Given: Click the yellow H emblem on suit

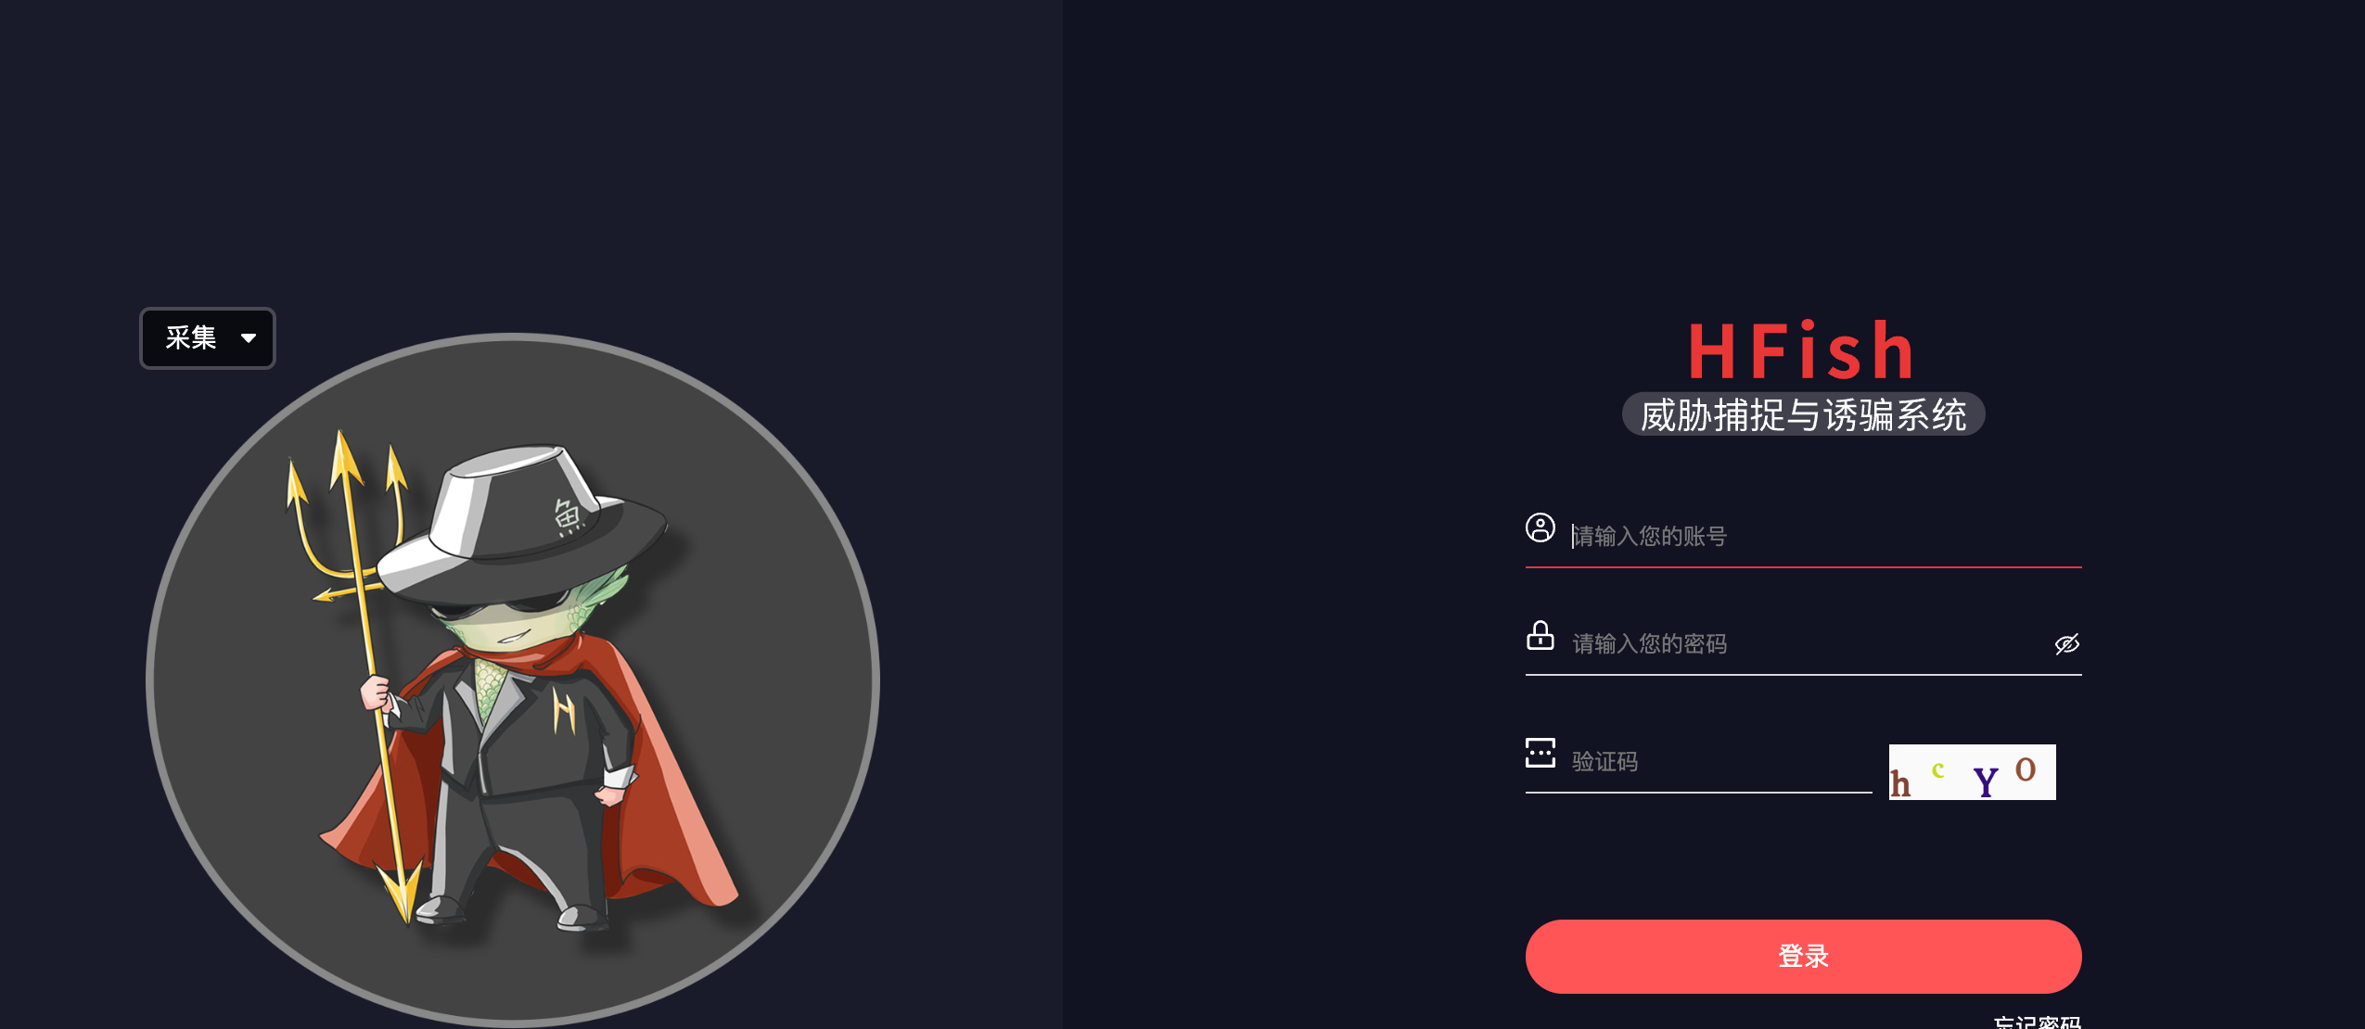Looking at the screenshot, I should point(564,711).
